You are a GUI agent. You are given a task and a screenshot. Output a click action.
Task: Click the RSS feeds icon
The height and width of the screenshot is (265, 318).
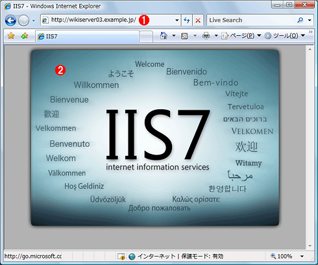[184, 36]
